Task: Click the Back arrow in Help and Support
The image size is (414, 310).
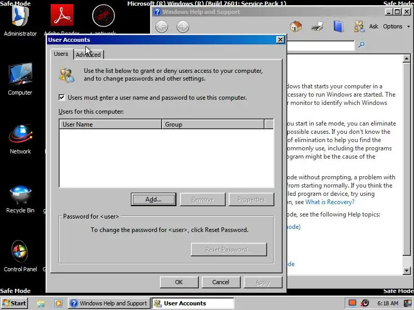Action: pos(161,27)
